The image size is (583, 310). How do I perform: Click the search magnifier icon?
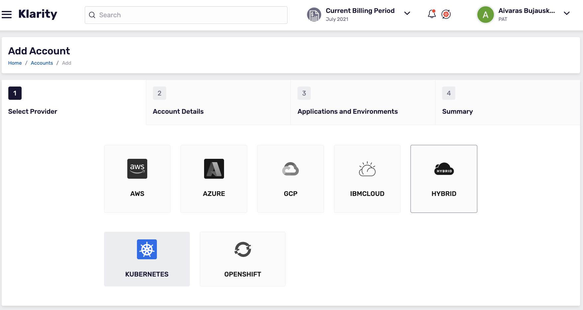[92, 15]
